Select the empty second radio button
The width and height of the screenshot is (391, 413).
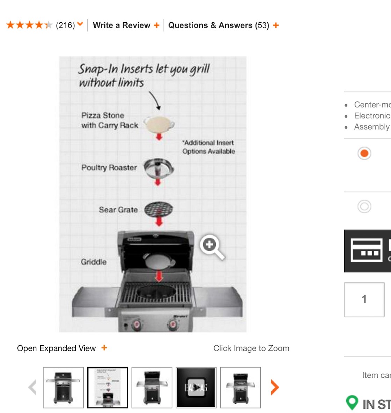364,206
